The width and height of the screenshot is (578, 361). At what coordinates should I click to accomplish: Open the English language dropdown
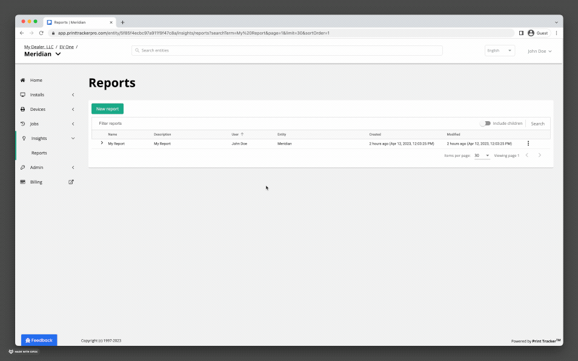pos(500,51)
